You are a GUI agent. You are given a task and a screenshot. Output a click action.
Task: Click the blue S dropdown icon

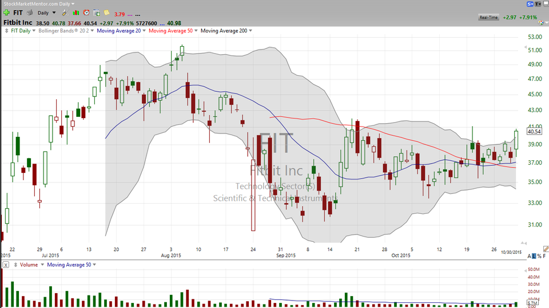click(530, 4)
